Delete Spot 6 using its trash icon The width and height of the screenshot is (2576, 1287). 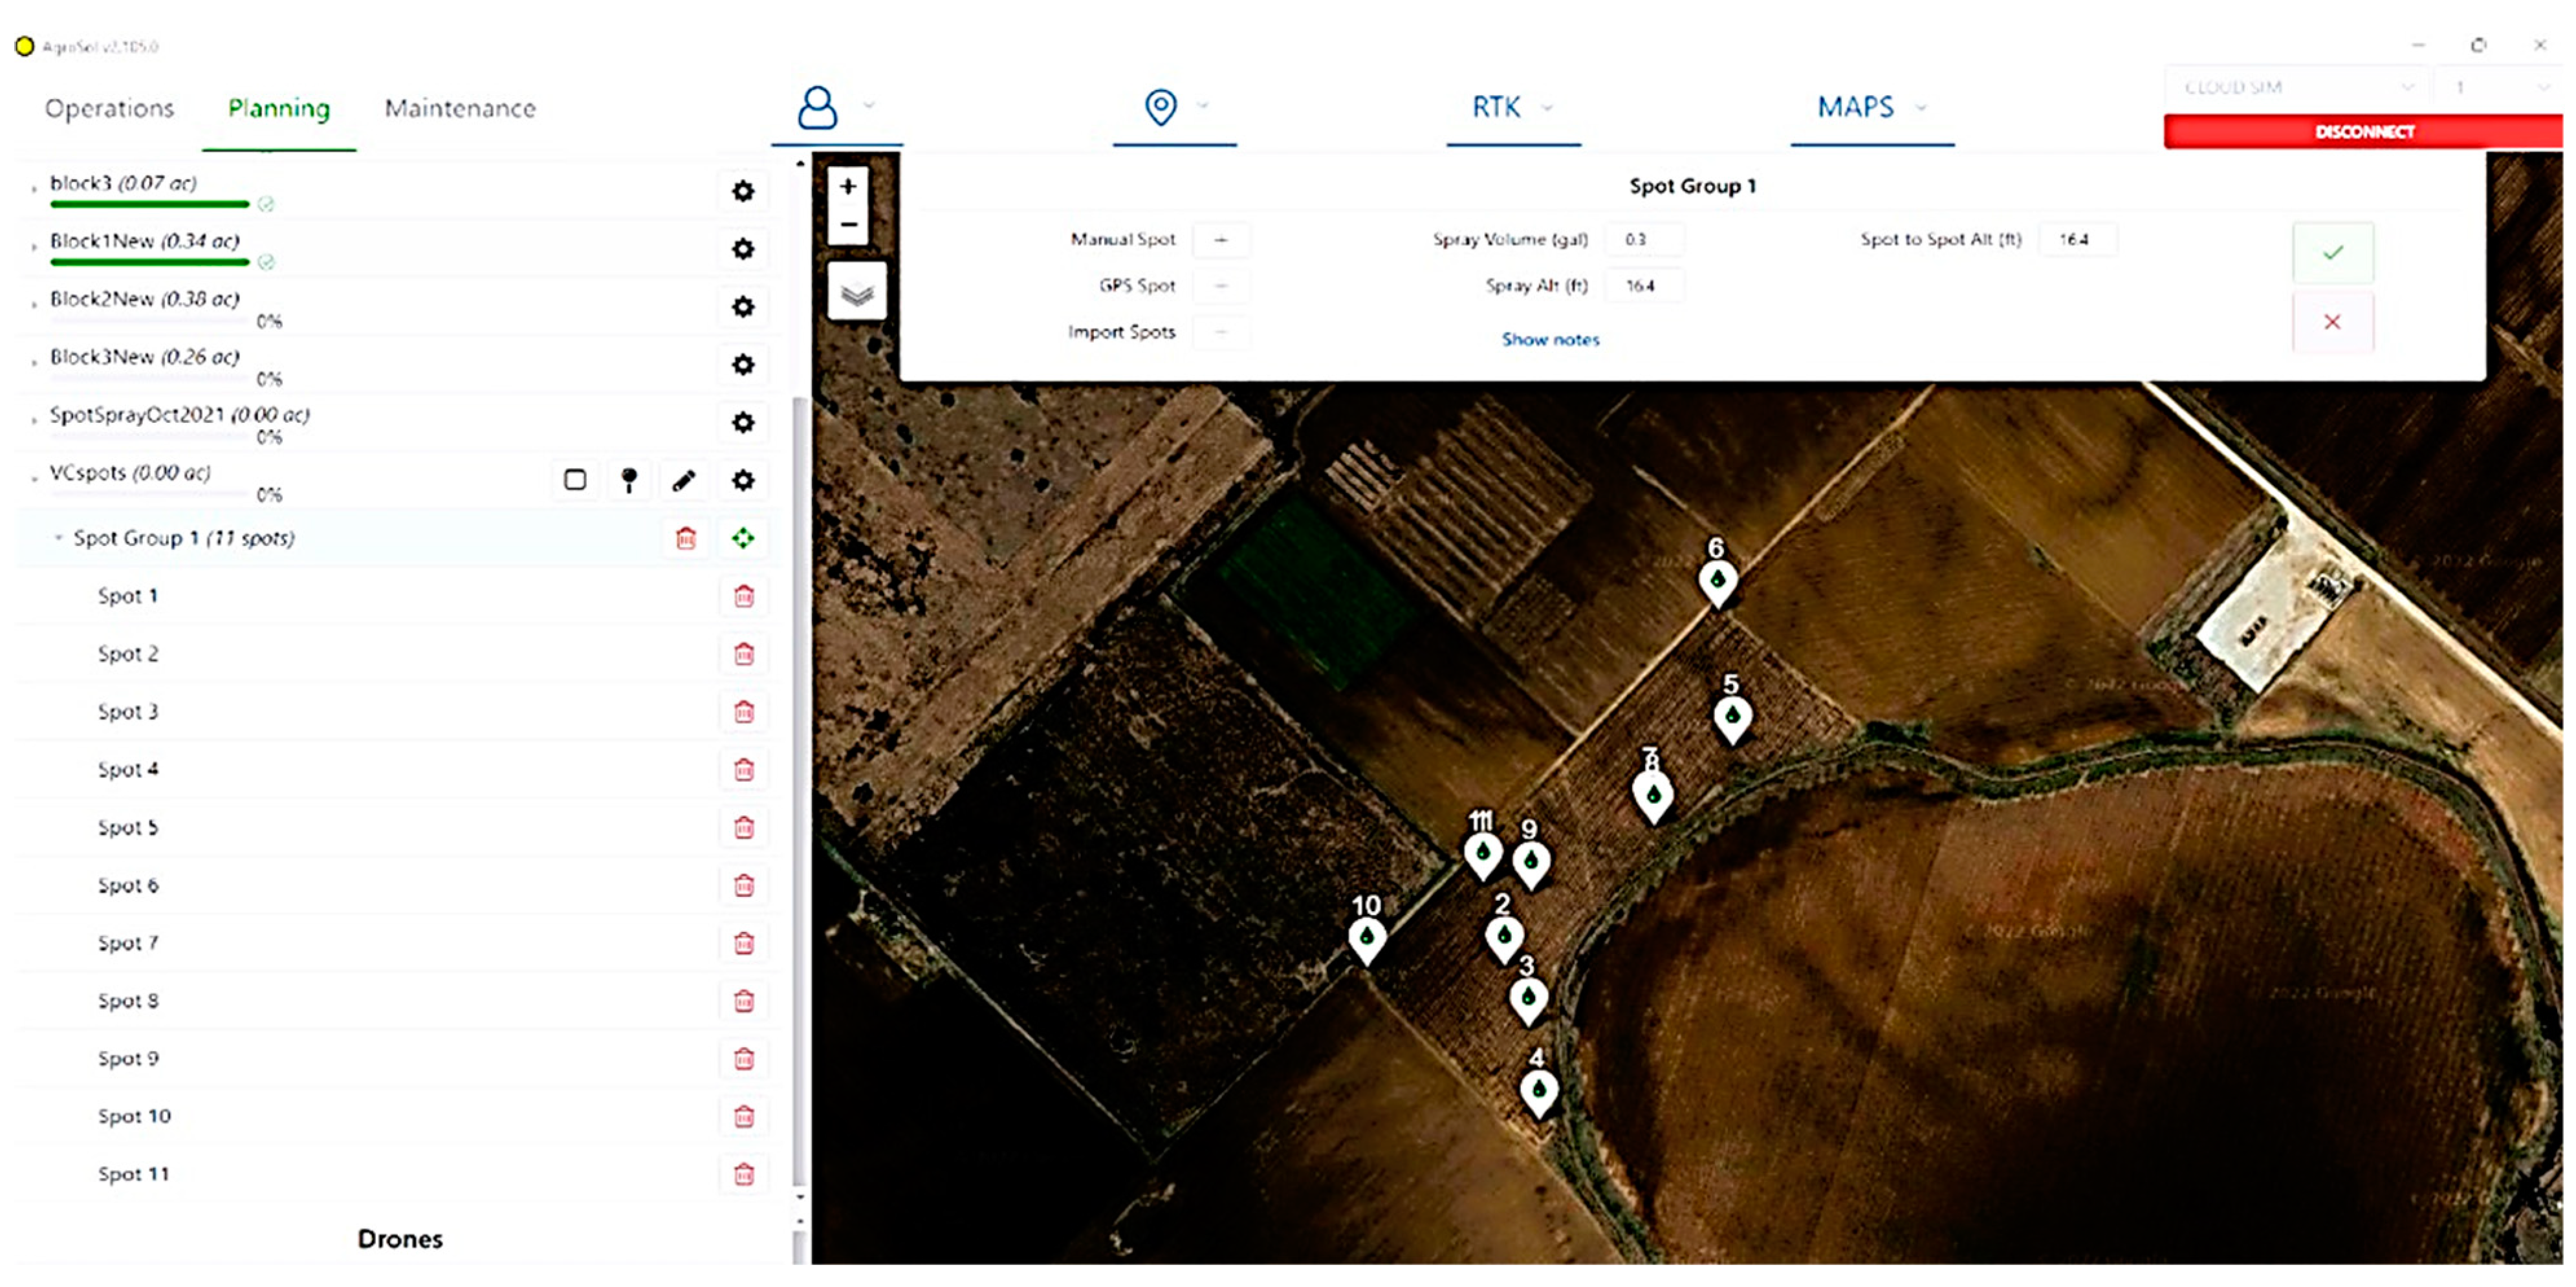[743, 886]
